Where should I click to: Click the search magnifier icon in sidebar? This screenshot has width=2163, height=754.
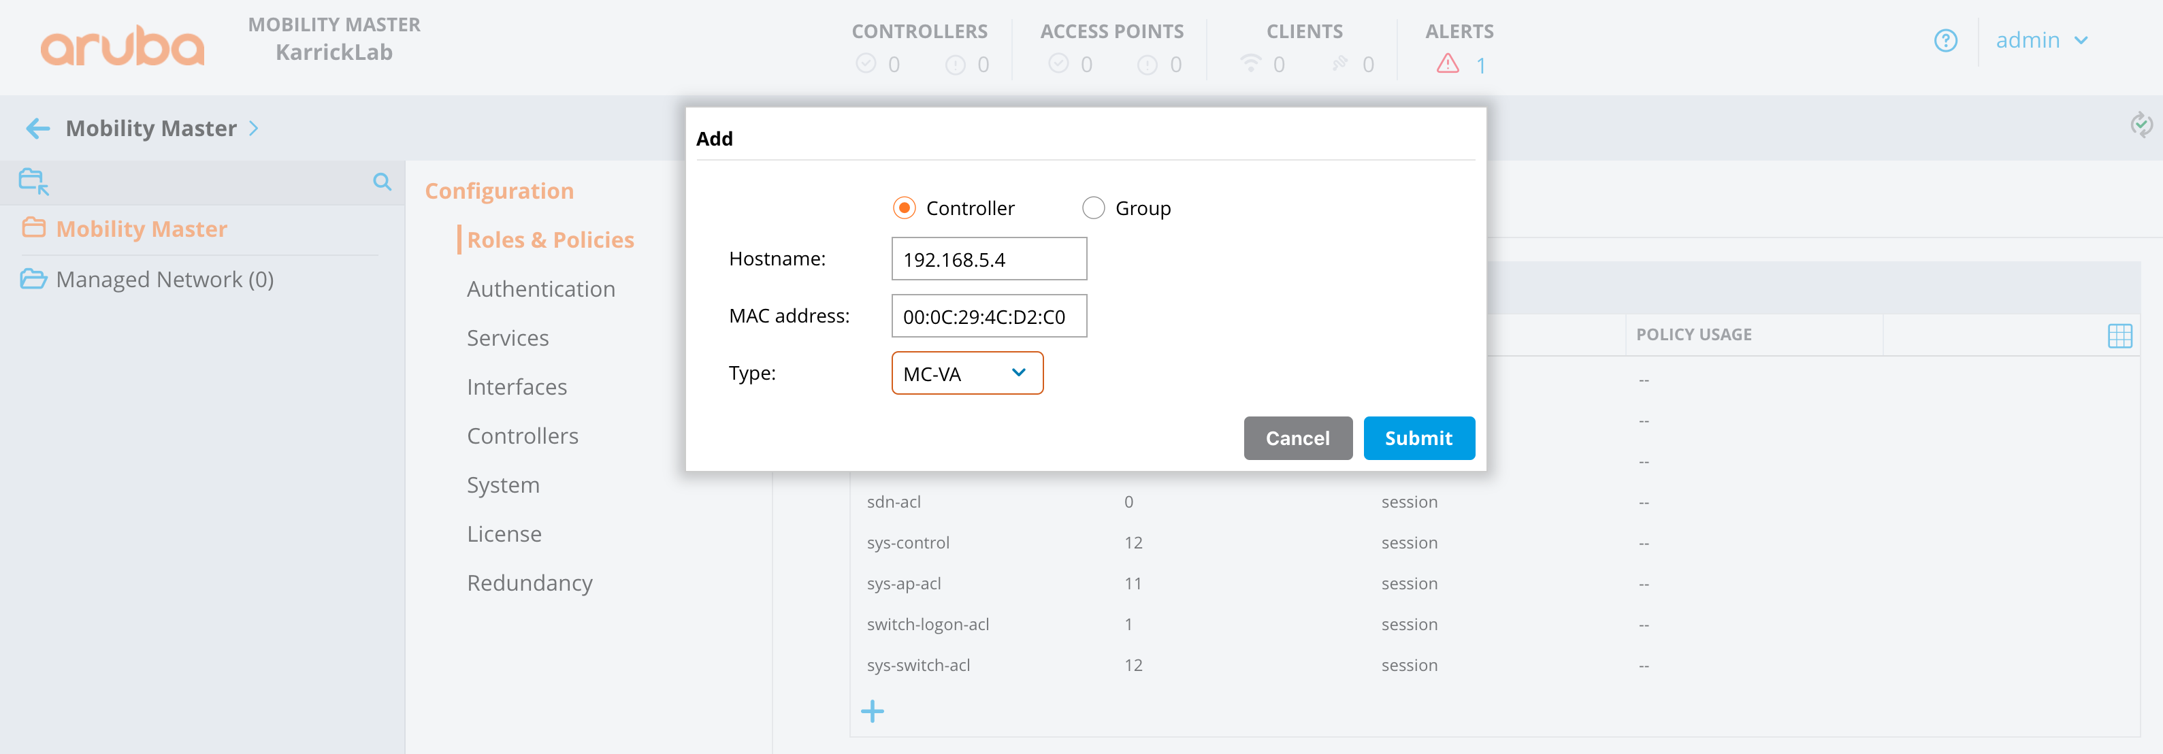[x=382, y=182]
